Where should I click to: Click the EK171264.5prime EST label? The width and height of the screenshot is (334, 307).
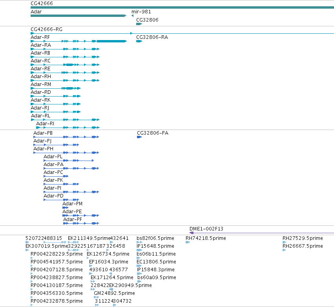pyautogui.click(x=112, y=278)
